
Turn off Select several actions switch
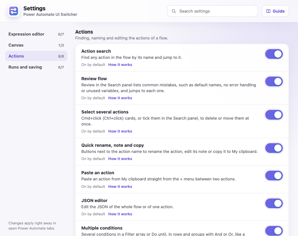274,115
